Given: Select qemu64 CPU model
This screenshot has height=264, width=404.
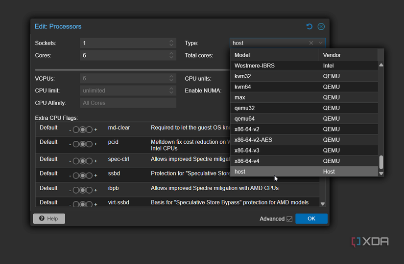Looking at the screenshot, I should (304, 119).
